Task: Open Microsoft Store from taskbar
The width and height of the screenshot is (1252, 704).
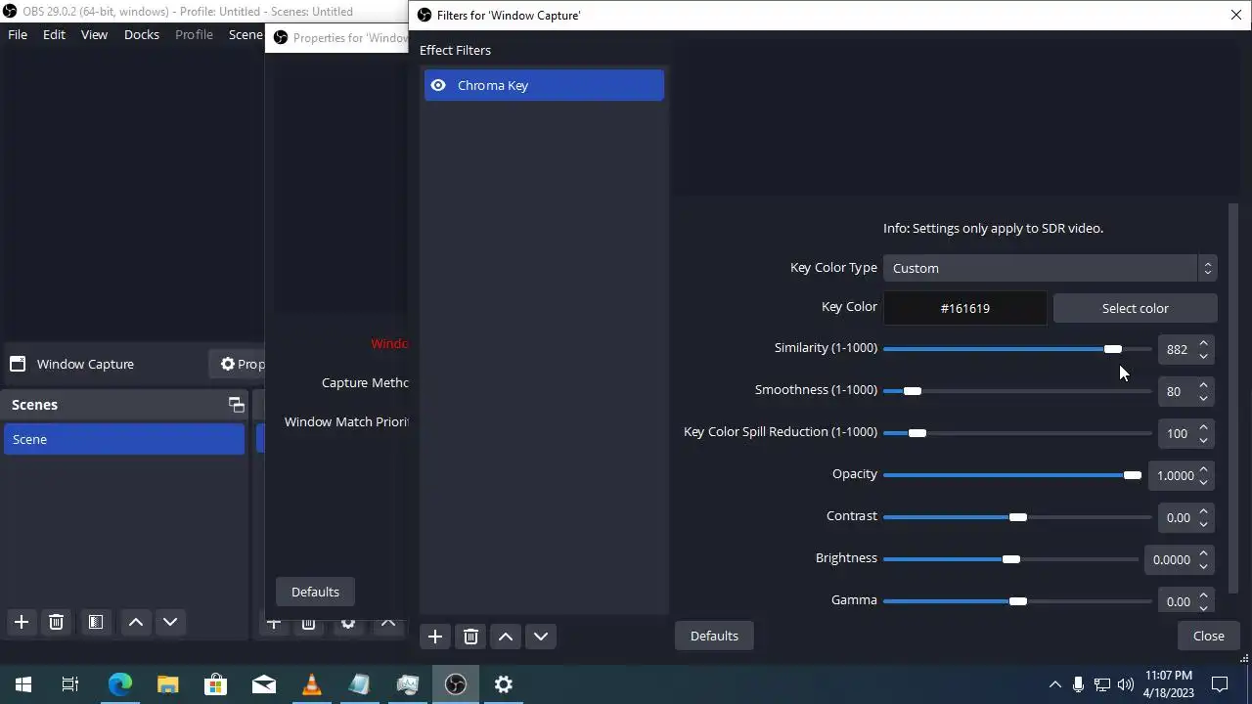Action: pyautogui.click(x=215, y=684)
